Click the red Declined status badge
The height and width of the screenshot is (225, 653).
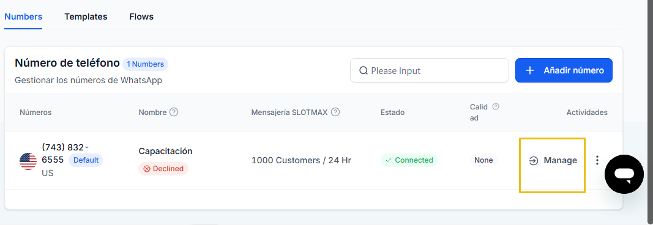tap(163, 169)
